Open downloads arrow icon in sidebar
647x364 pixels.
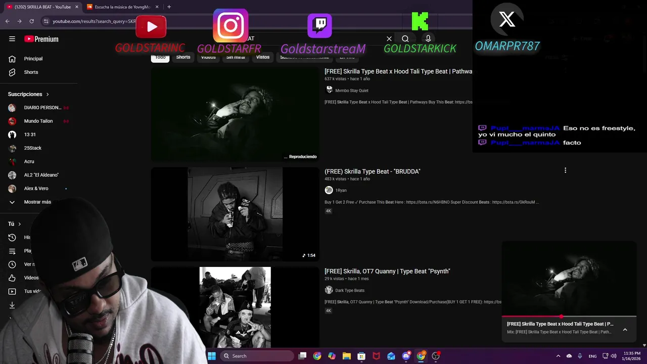pos(12,305)
